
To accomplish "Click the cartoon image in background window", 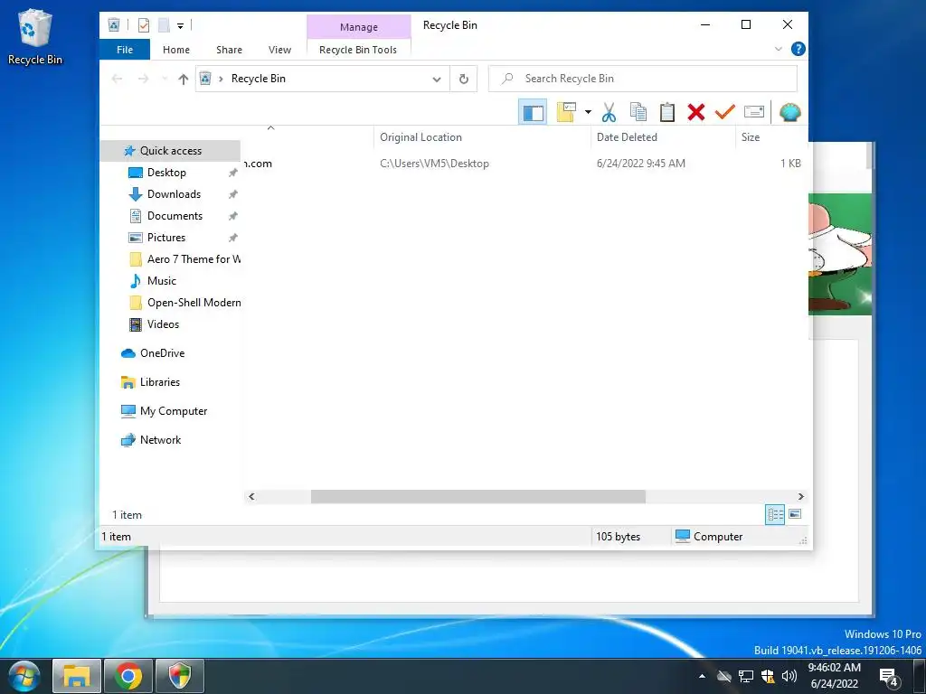I will point(840,254).
